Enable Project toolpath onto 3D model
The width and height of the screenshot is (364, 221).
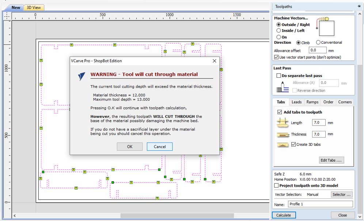pos(276,186)
